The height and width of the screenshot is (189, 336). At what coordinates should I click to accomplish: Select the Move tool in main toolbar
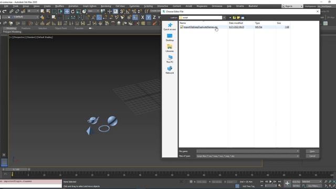pyautogui.click(x=67, y=12)
